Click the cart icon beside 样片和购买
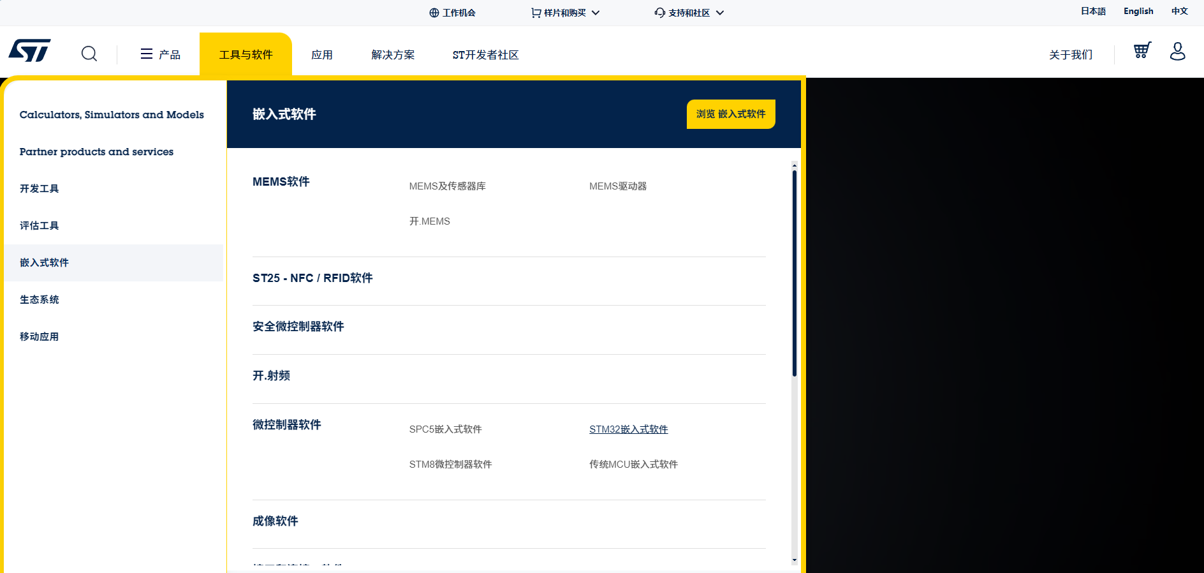This screenshot has height=573, width=1204. 536,13
